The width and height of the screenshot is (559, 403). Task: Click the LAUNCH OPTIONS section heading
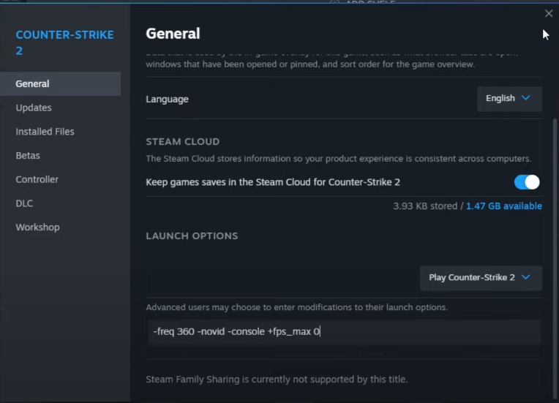192,236
